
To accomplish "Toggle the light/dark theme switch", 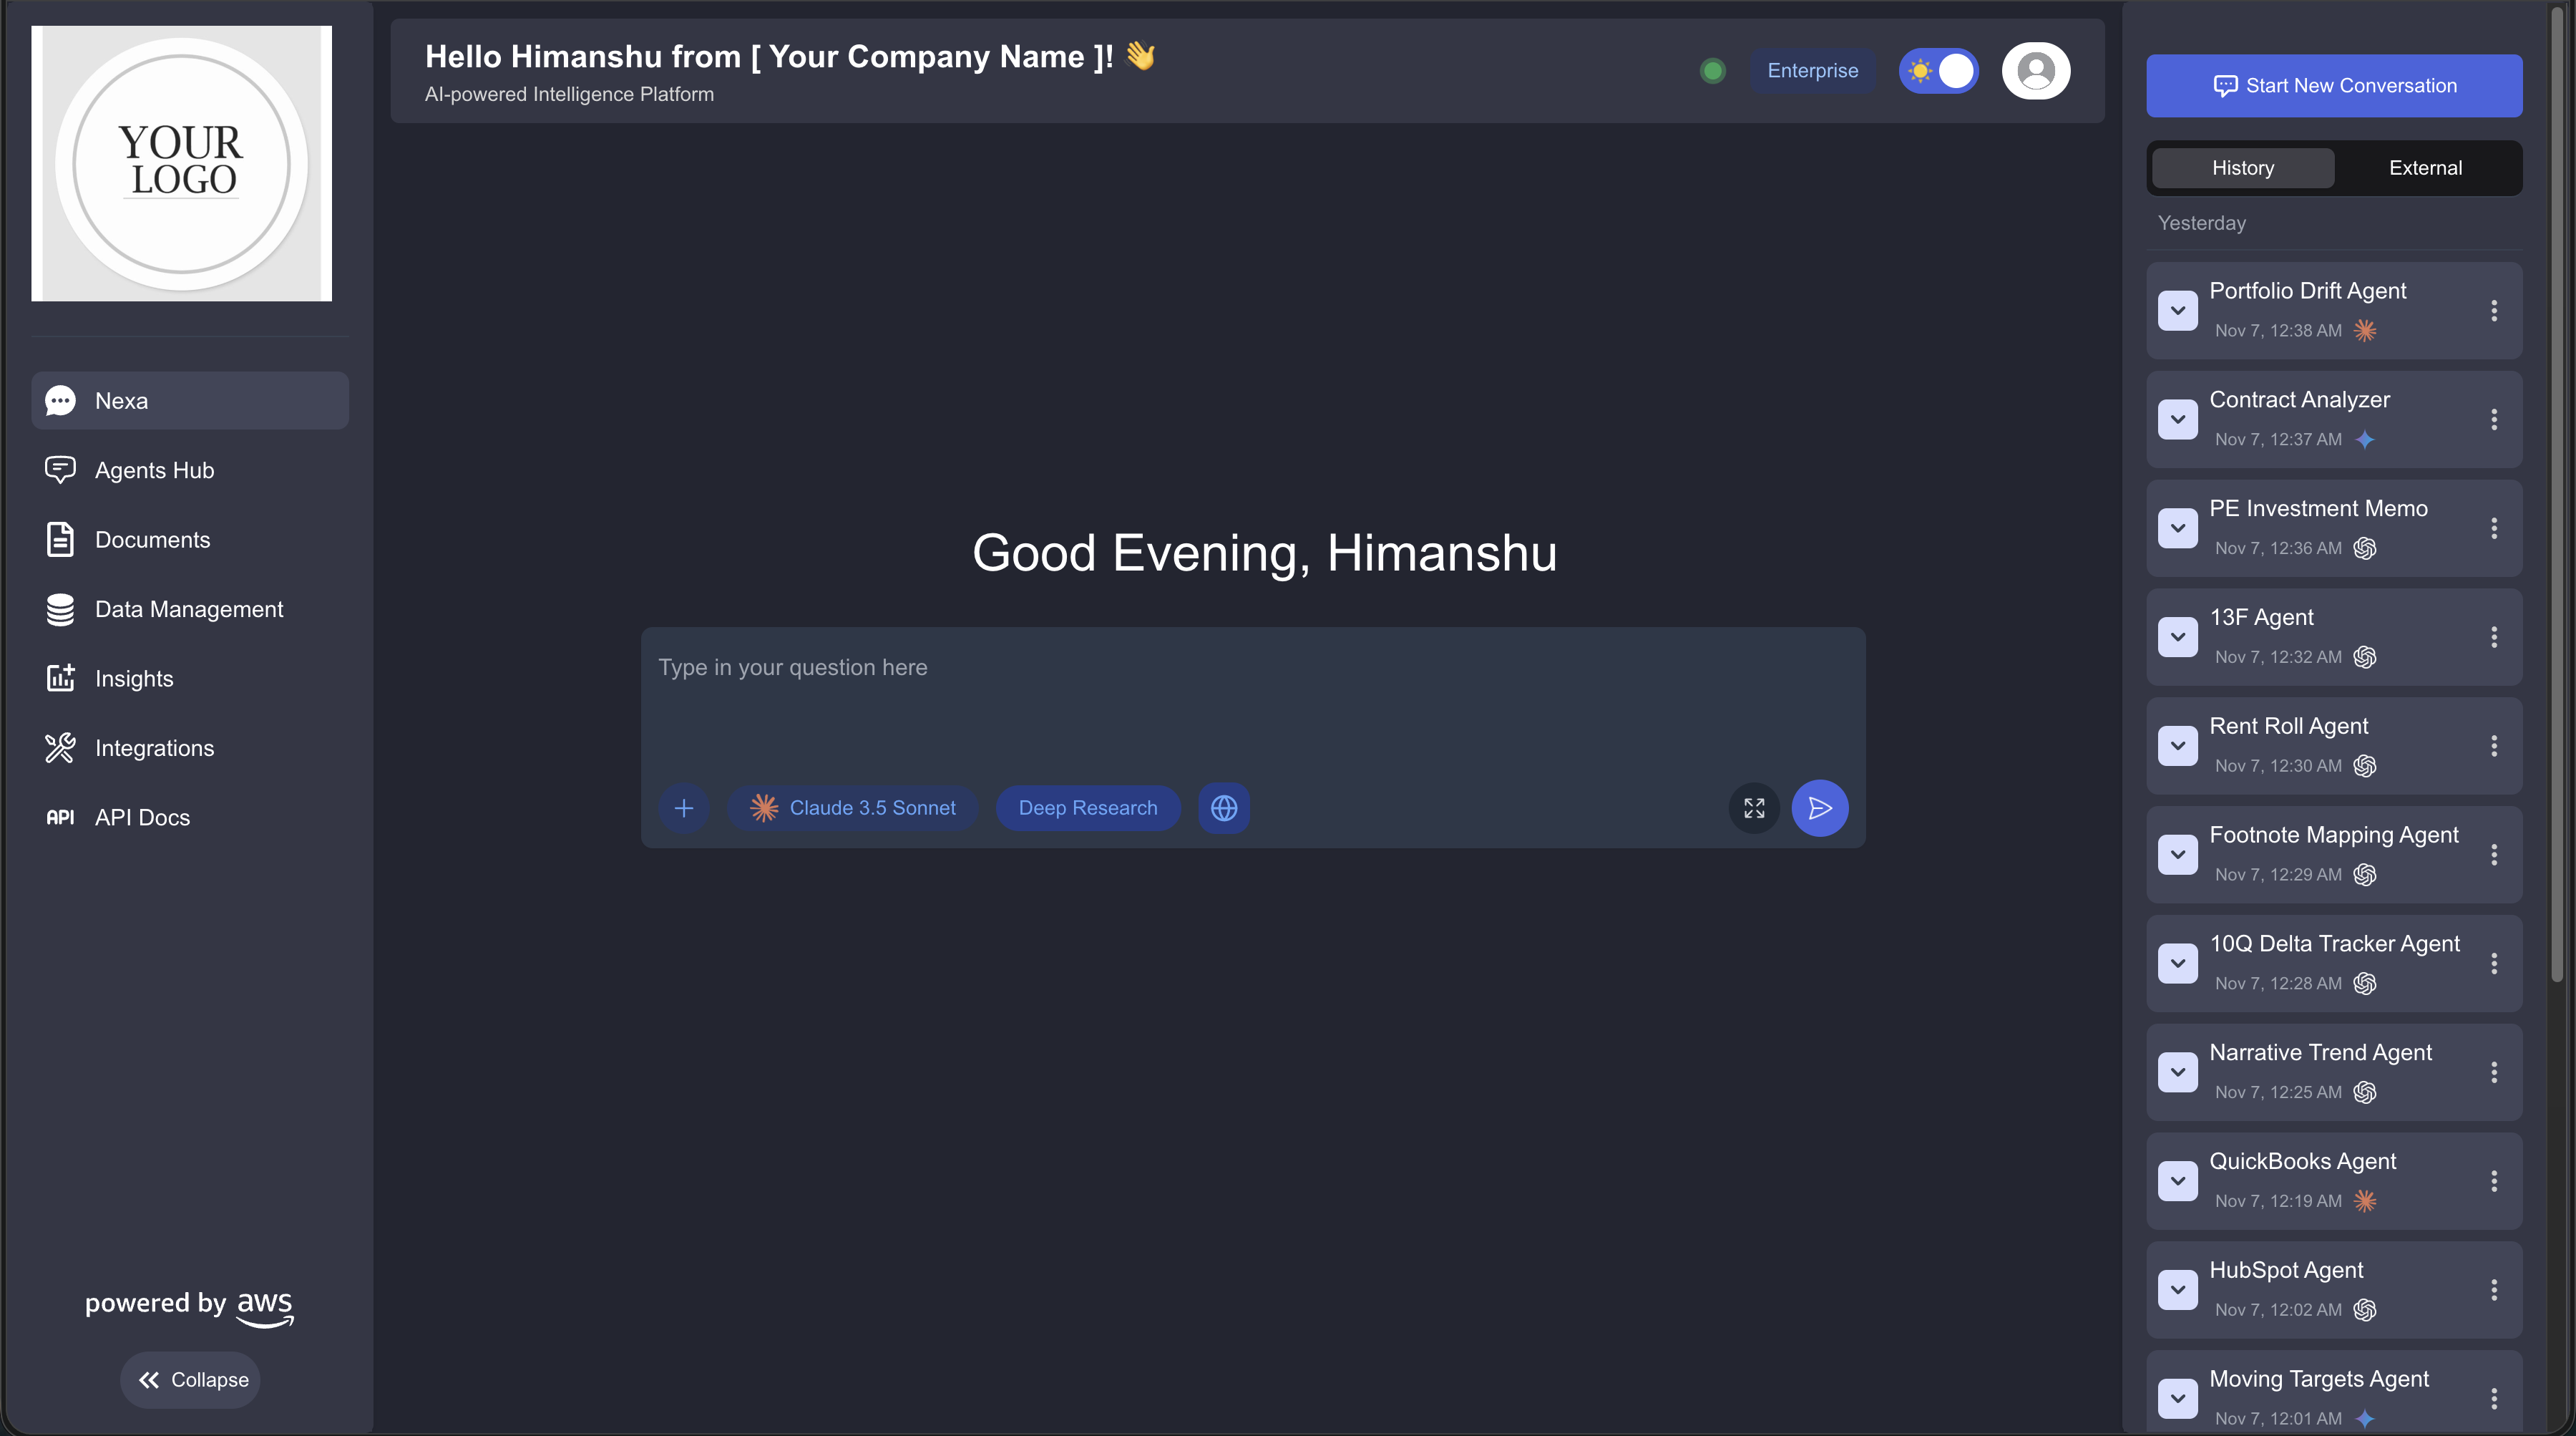I will pyautogui.click(x=1938, y=71).
